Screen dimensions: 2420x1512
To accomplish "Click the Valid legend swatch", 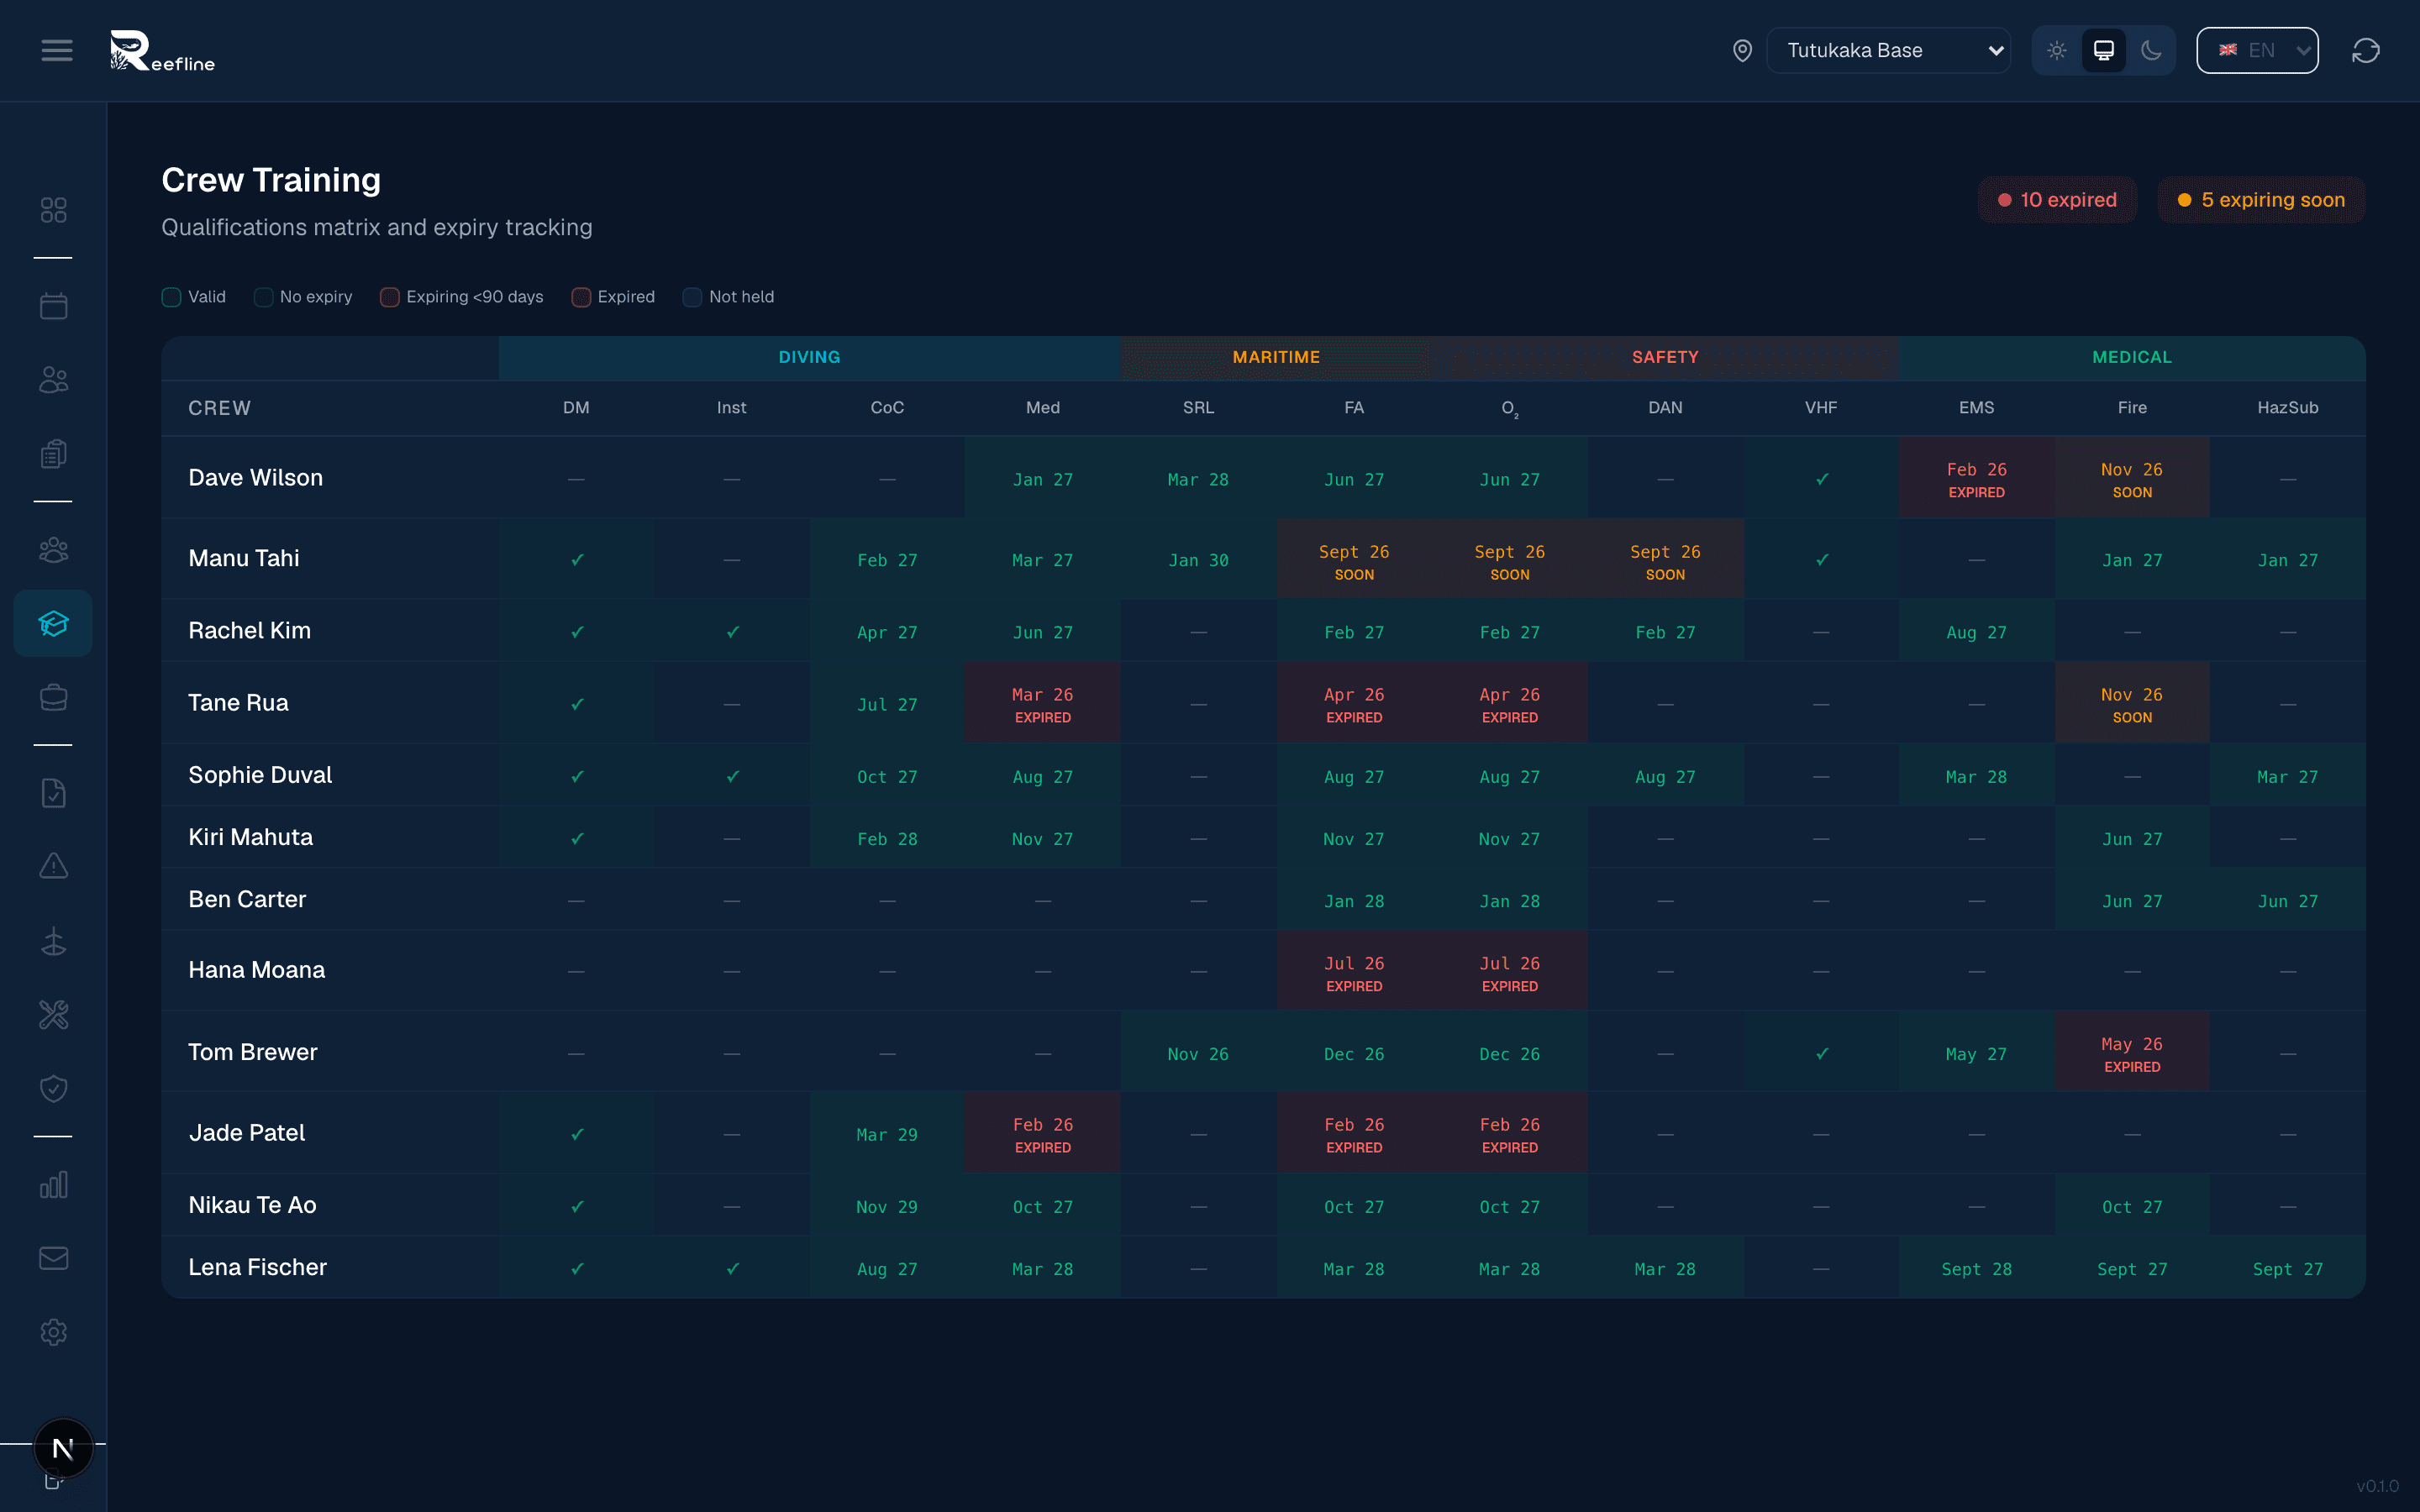I will pyautogui.click(x=171, y=297).
